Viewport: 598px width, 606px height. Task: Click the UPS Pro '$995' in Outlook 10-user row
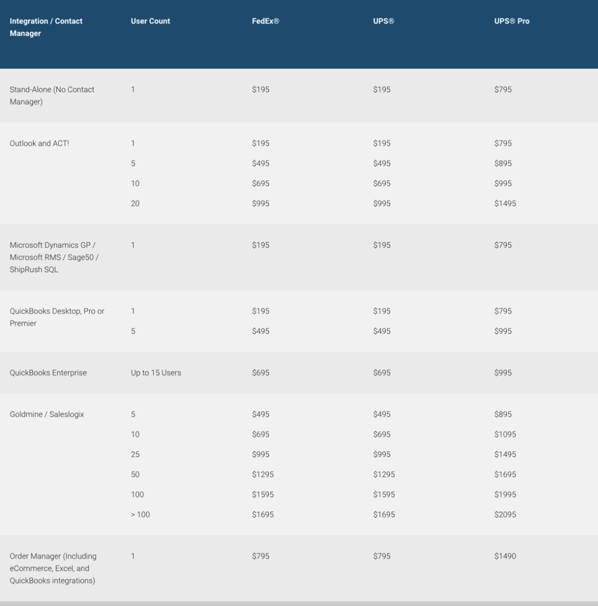pos(503,184)
